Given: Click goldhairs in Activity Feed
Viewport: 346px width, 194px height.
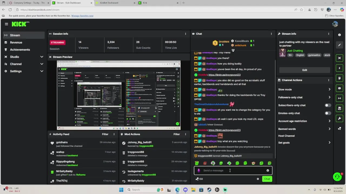Looking at the screenshot, I should tap(62, 142).
